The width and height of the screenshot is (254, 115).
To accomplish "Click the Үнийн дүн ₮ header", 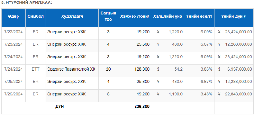I will [234, 18].
